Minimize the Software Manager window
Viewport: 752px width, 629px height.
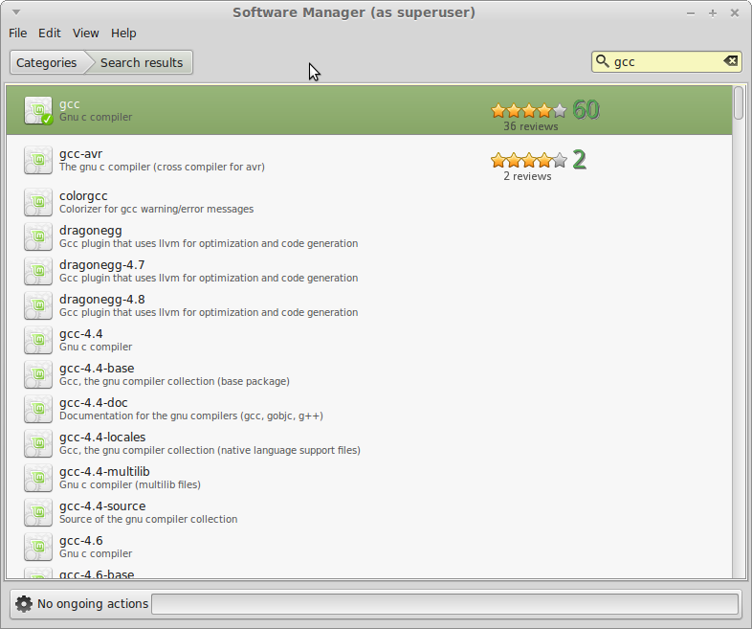(x=691, y=13)
